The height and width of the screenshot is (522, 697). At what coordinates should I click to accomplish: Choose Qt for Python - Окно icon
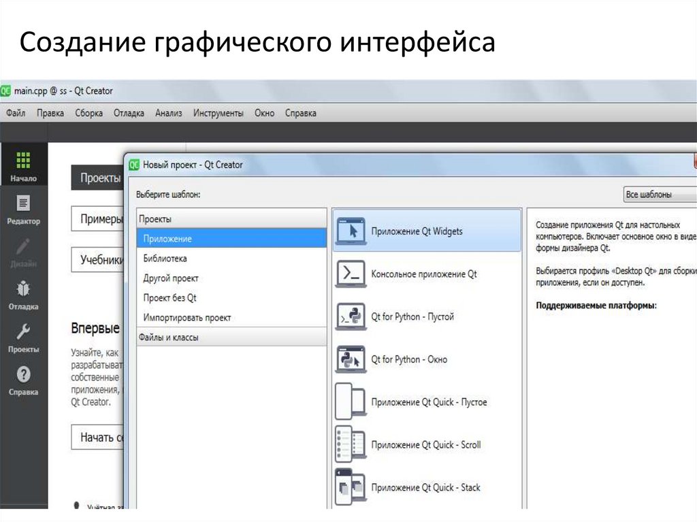pos(351,359)
